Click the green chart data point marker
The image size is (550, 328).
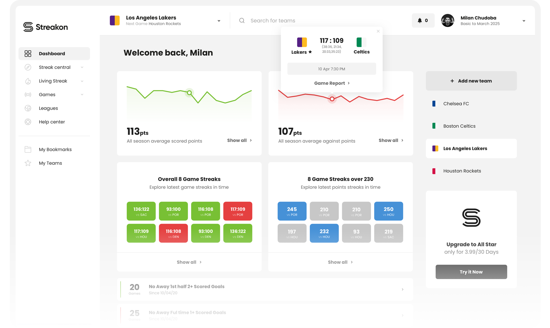(x=189, y=93)
